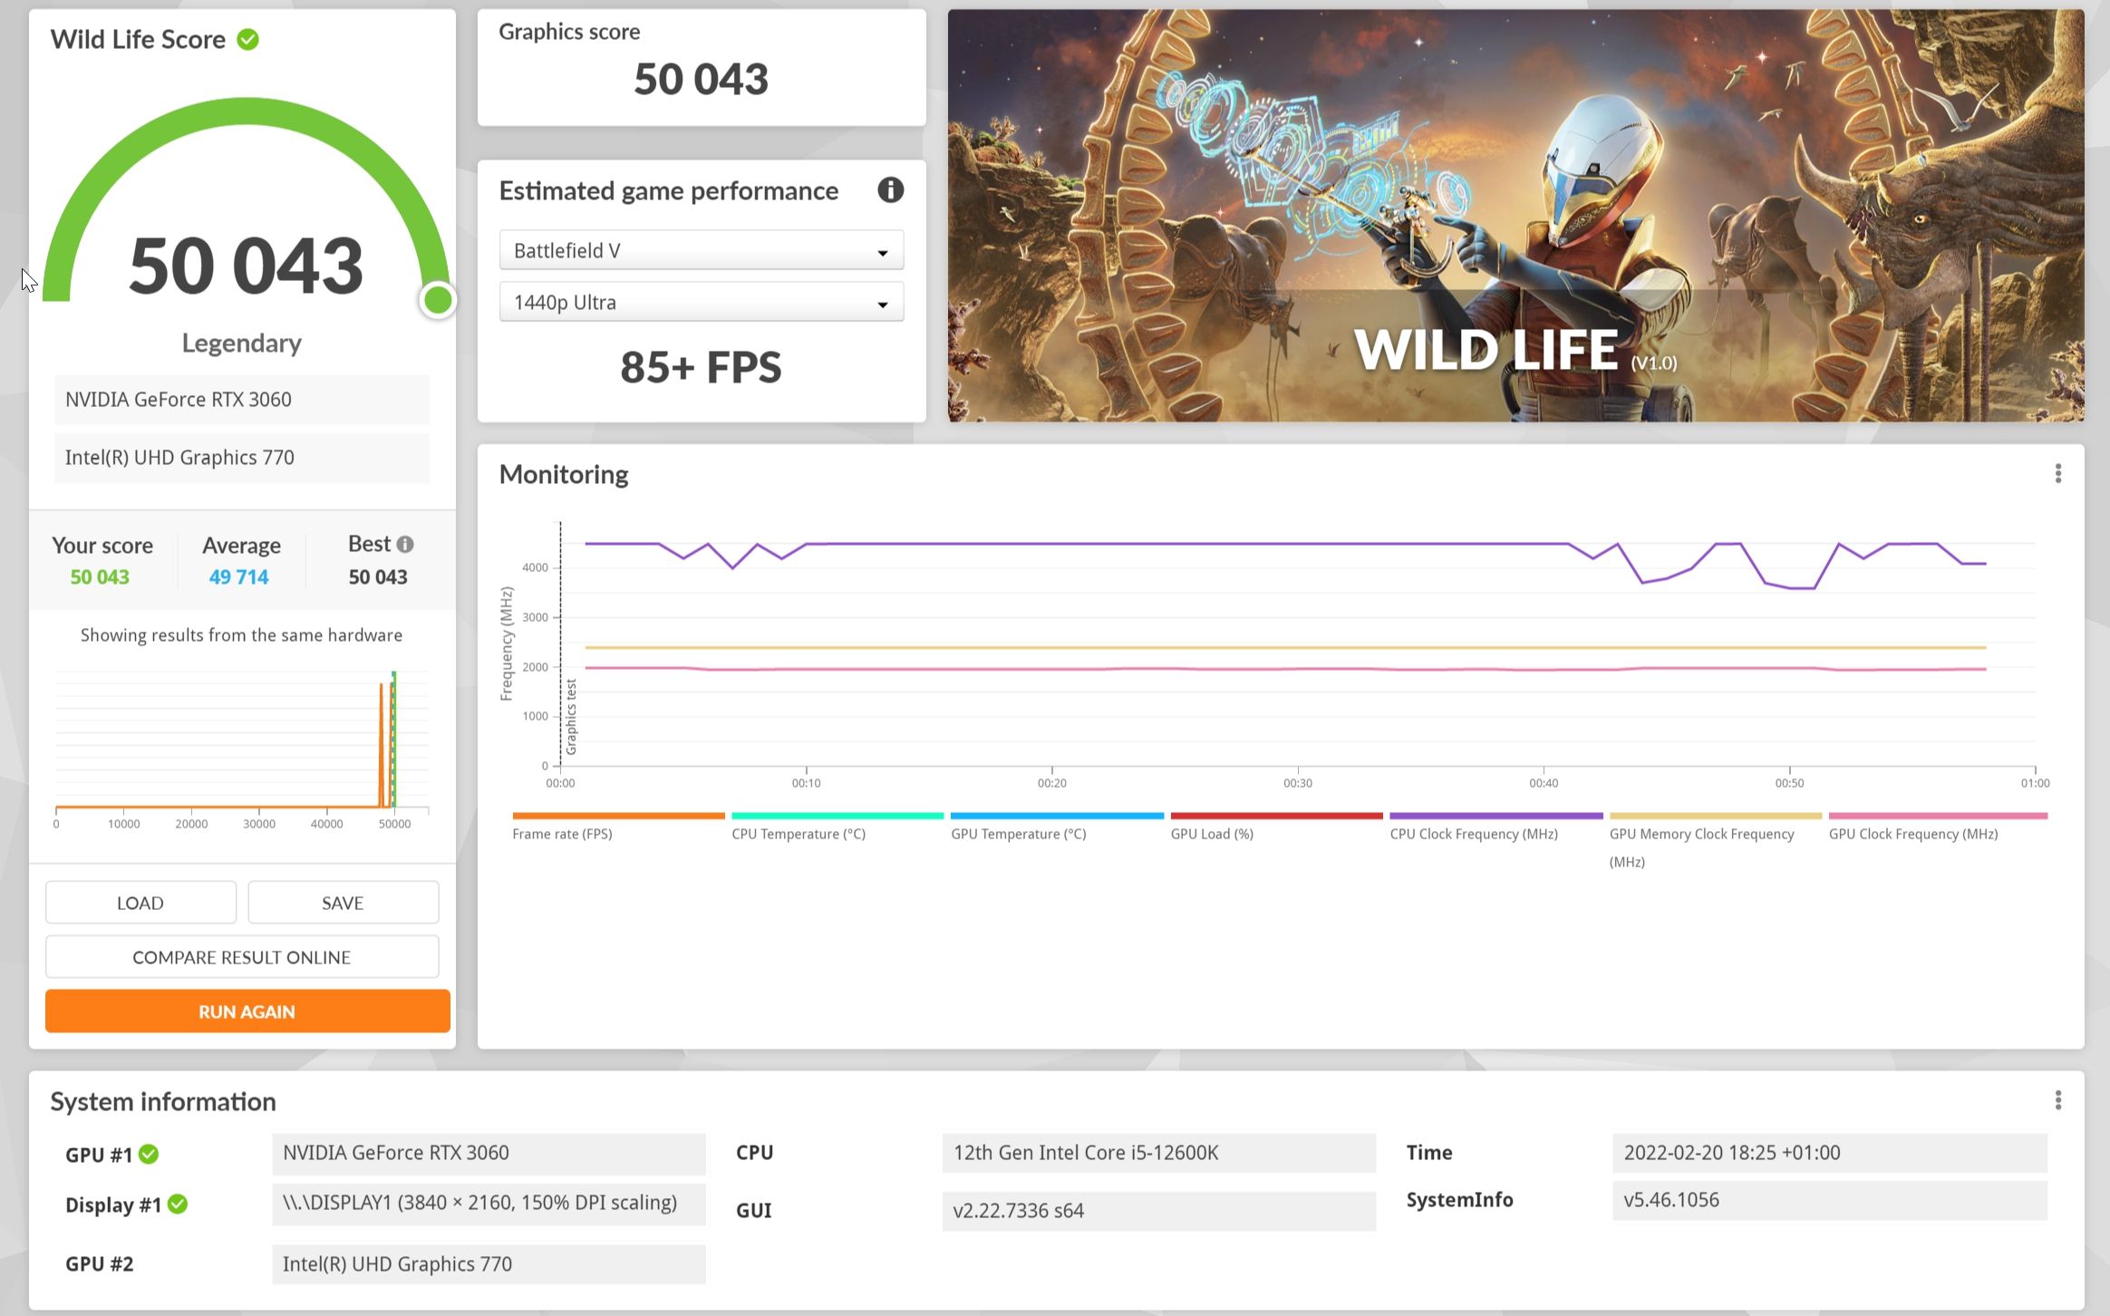This screenshot has height=1316, width=2110.
Task: Click the Legendary rating label
Action: coord(242,344)
